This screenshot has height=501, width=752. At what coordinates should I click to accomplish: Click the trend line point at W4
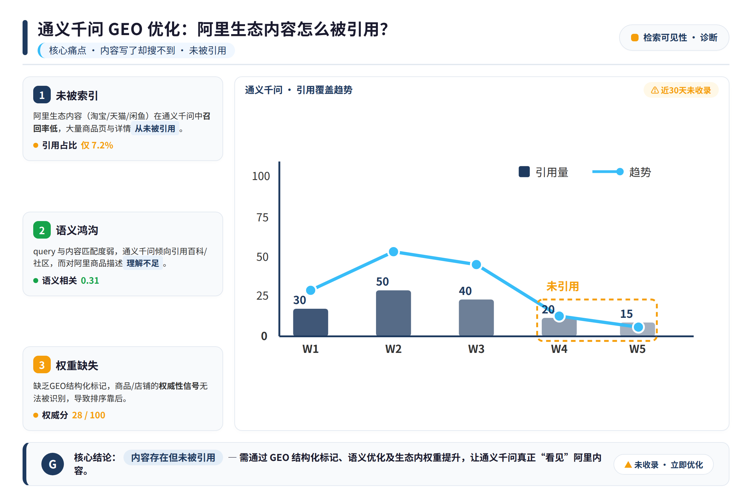[559, 316]
